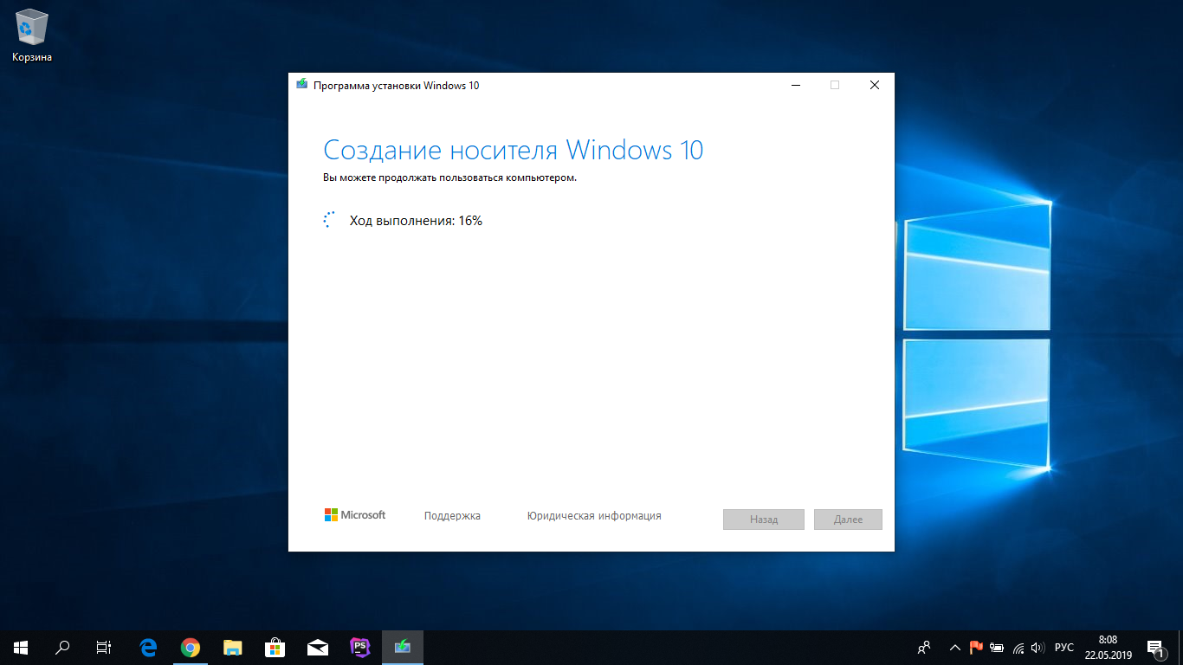Open the Wi-Fi network tray icon
The width and height of the screenshot is (1183, 665).
(x=1018, y=648)
